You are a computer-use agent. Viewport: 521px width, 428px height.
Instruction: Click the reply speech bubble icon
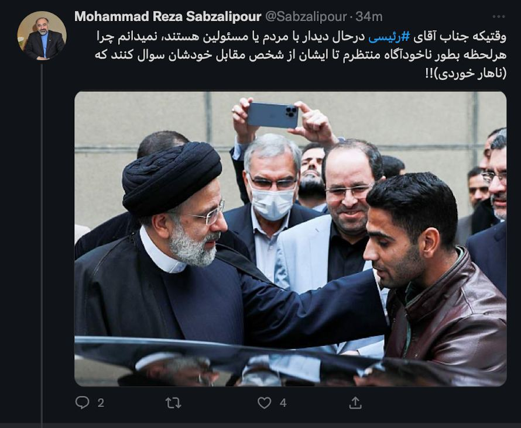coord(82,402)
